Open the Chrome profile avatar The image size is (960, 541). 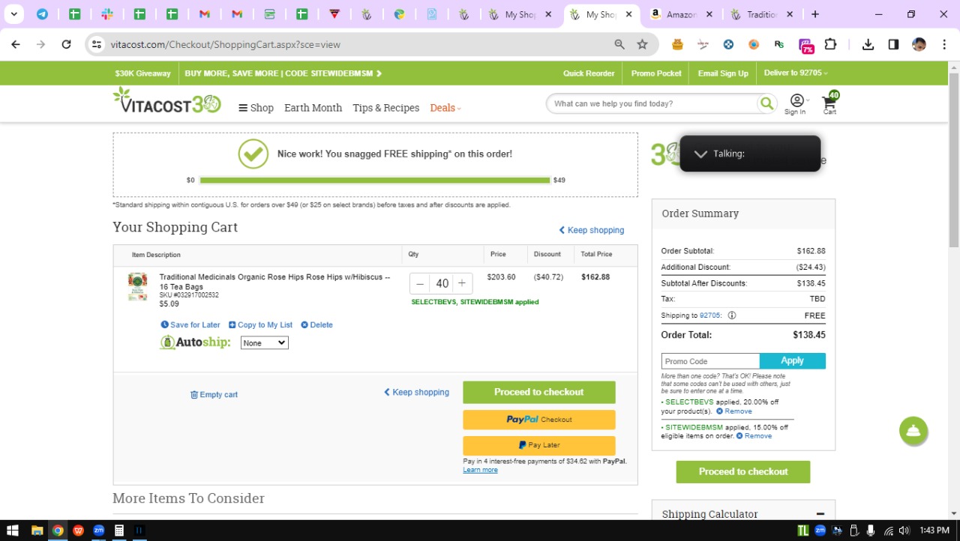(x=919, y=44)
